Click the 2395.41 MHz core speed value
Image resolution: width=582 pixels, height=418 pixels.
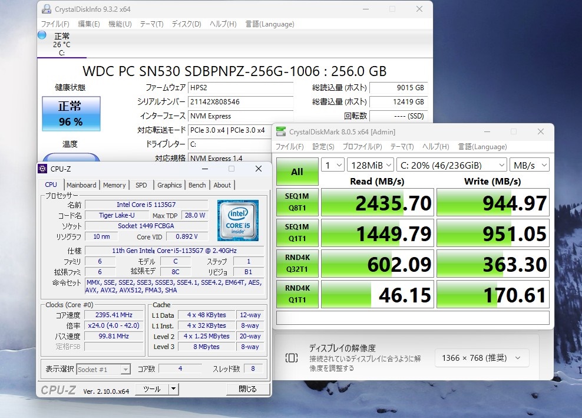coord(114,315)
